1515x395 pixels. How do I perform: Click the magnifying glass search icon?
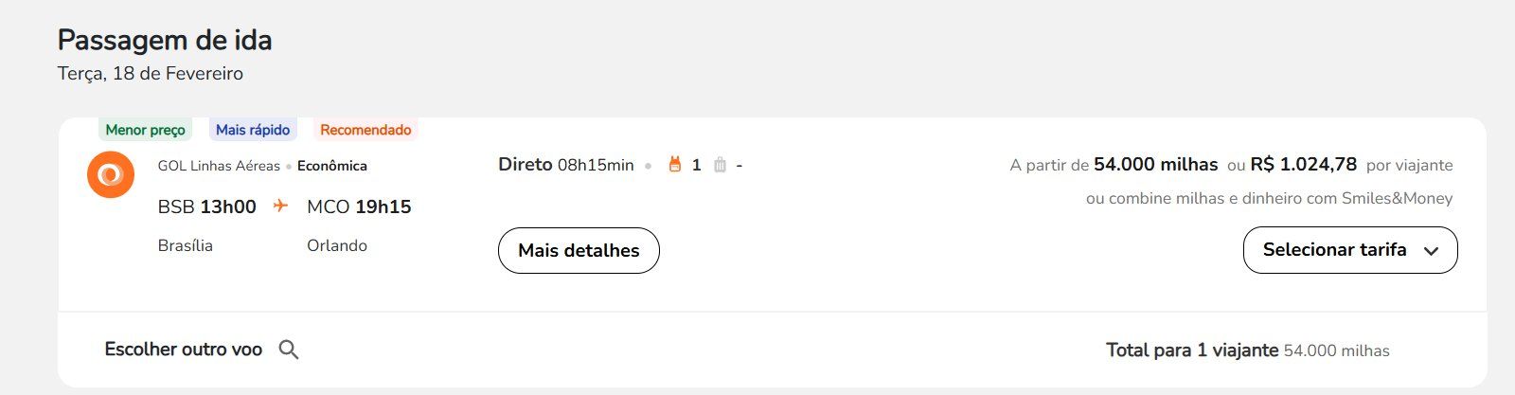pyautogui.click(x=289, y=350)
